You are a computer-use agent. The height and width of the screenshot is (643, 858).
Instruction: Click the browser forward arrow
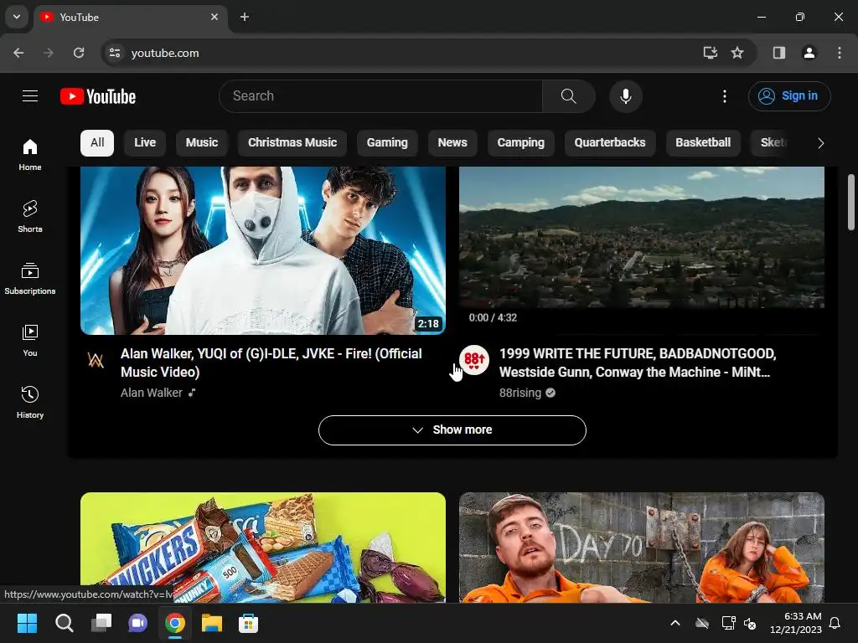pyautogui.click(x=49, y=53)
